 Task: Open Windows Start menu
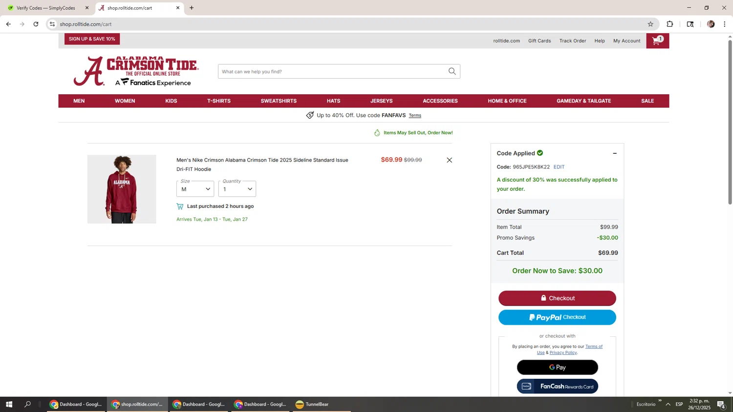pos(9,404)
